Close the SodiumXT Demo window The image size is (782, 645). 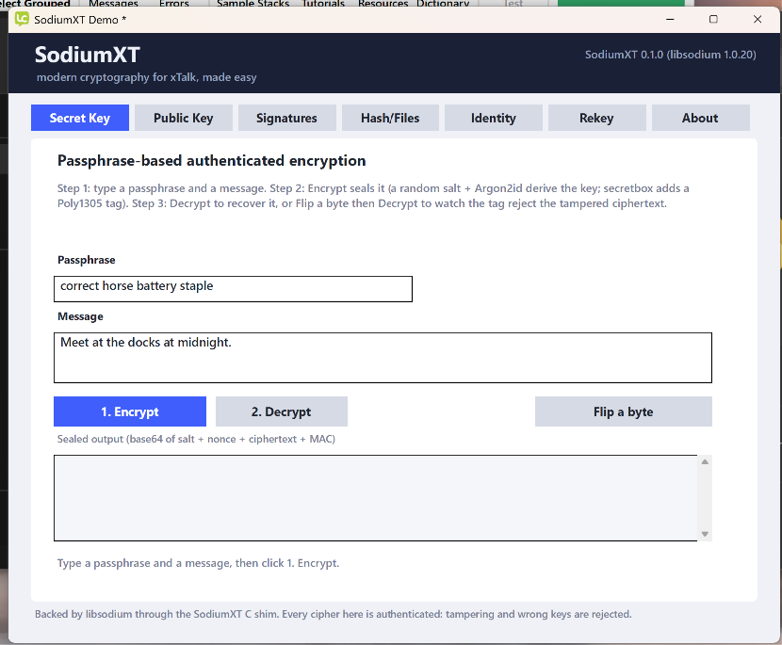pos(758,20)
